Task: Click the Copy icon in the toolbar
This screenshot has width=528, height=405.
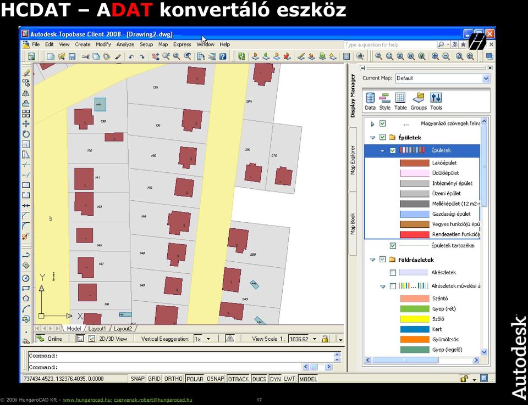Action: click(96, 57)
